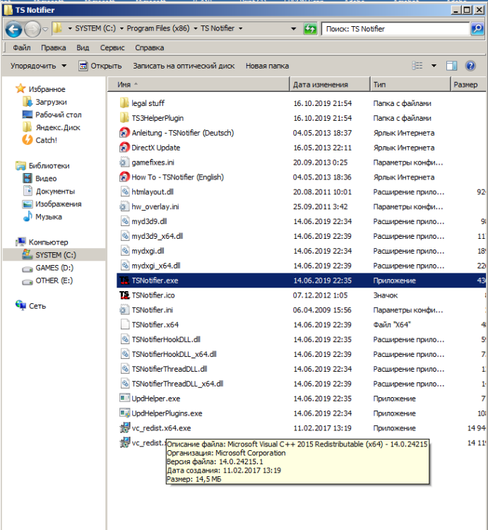Open the Вид menu
The image size is (488, 530).
pos(83,47)
